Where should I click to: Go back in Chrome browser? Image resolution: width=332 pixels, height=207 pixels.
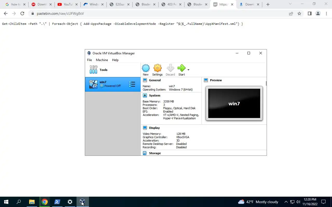6,13
